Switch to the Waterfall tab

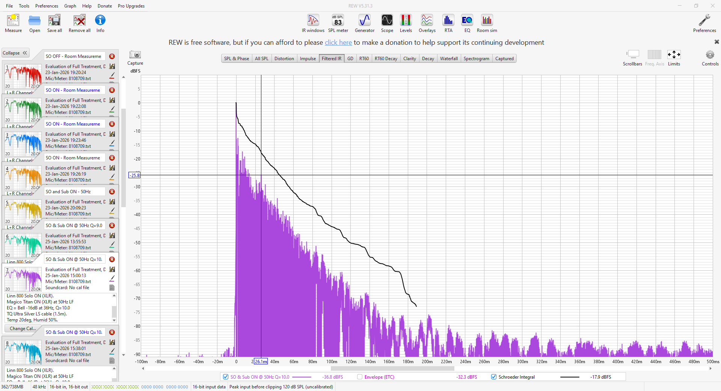click(448, 59)
